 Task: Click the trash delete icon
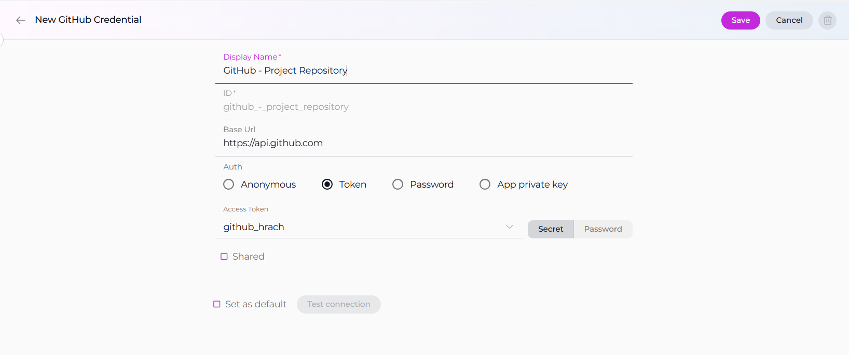(827, 20)
